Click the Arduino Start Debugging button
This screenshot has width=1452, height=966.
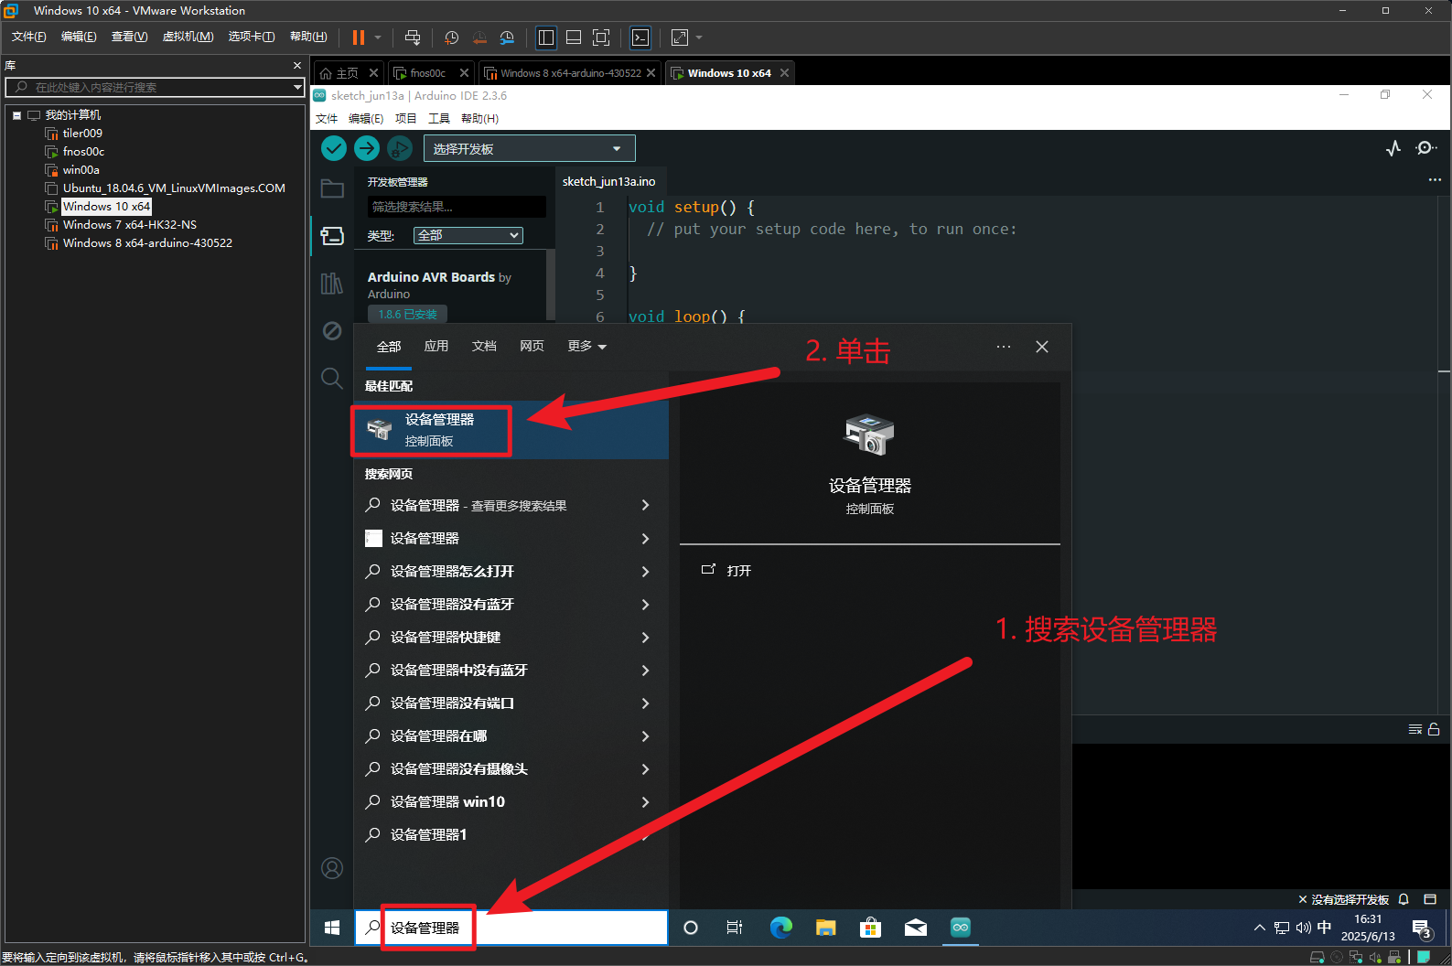tap(400, 147)
